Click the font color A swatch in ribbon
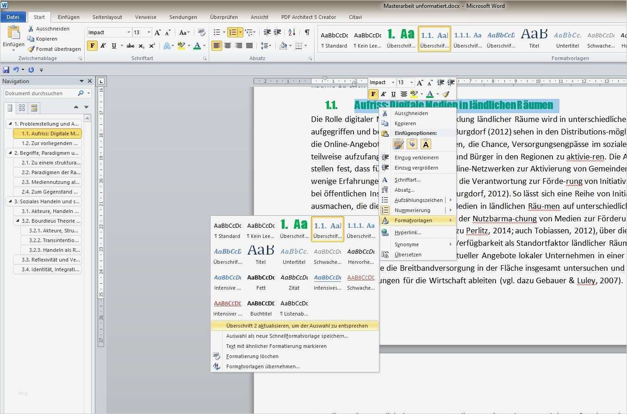627x414 pixels. (197, 46)
